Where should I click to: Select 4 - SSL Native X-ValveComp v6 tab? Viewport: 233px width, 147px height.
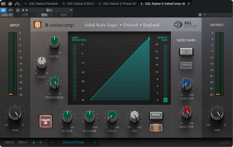coord(163,4)
